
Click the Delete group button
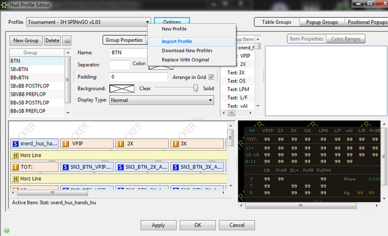tap(53, 40)
